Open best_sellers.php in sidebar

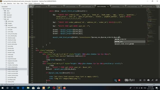12,27
